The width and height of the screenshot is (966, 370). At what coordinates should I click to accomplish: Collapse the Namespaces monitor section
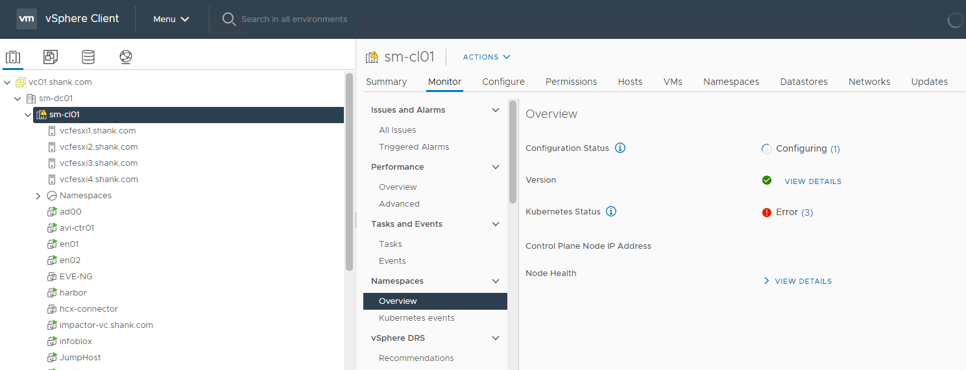click(x=496, y=281)
